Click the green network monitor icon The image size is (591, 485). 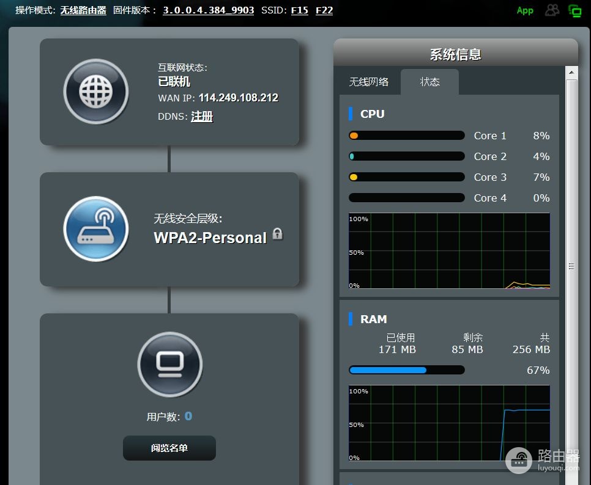[x=575, y=11]
